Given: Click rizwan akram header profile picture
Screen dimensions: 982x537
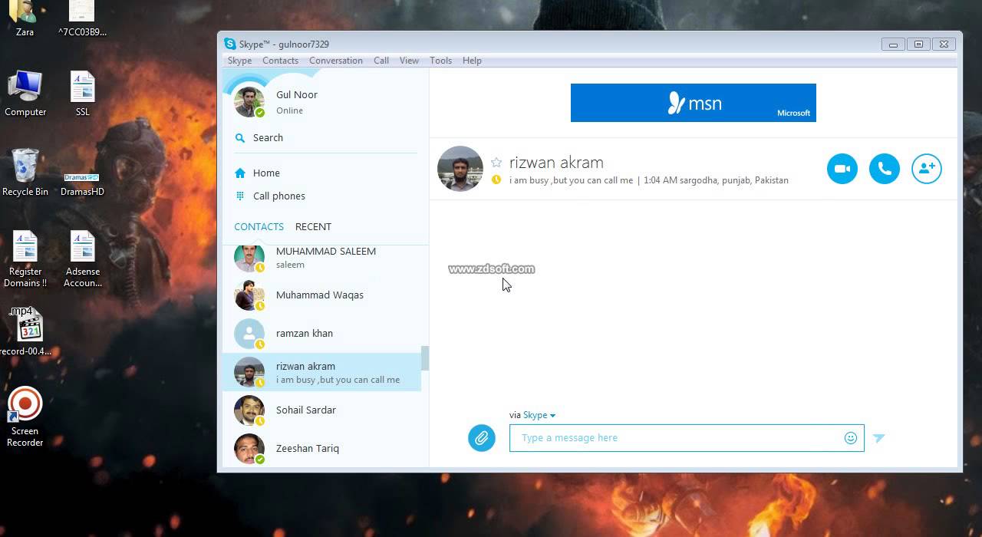Looking at the screenshot, I should tap(460, 169).
